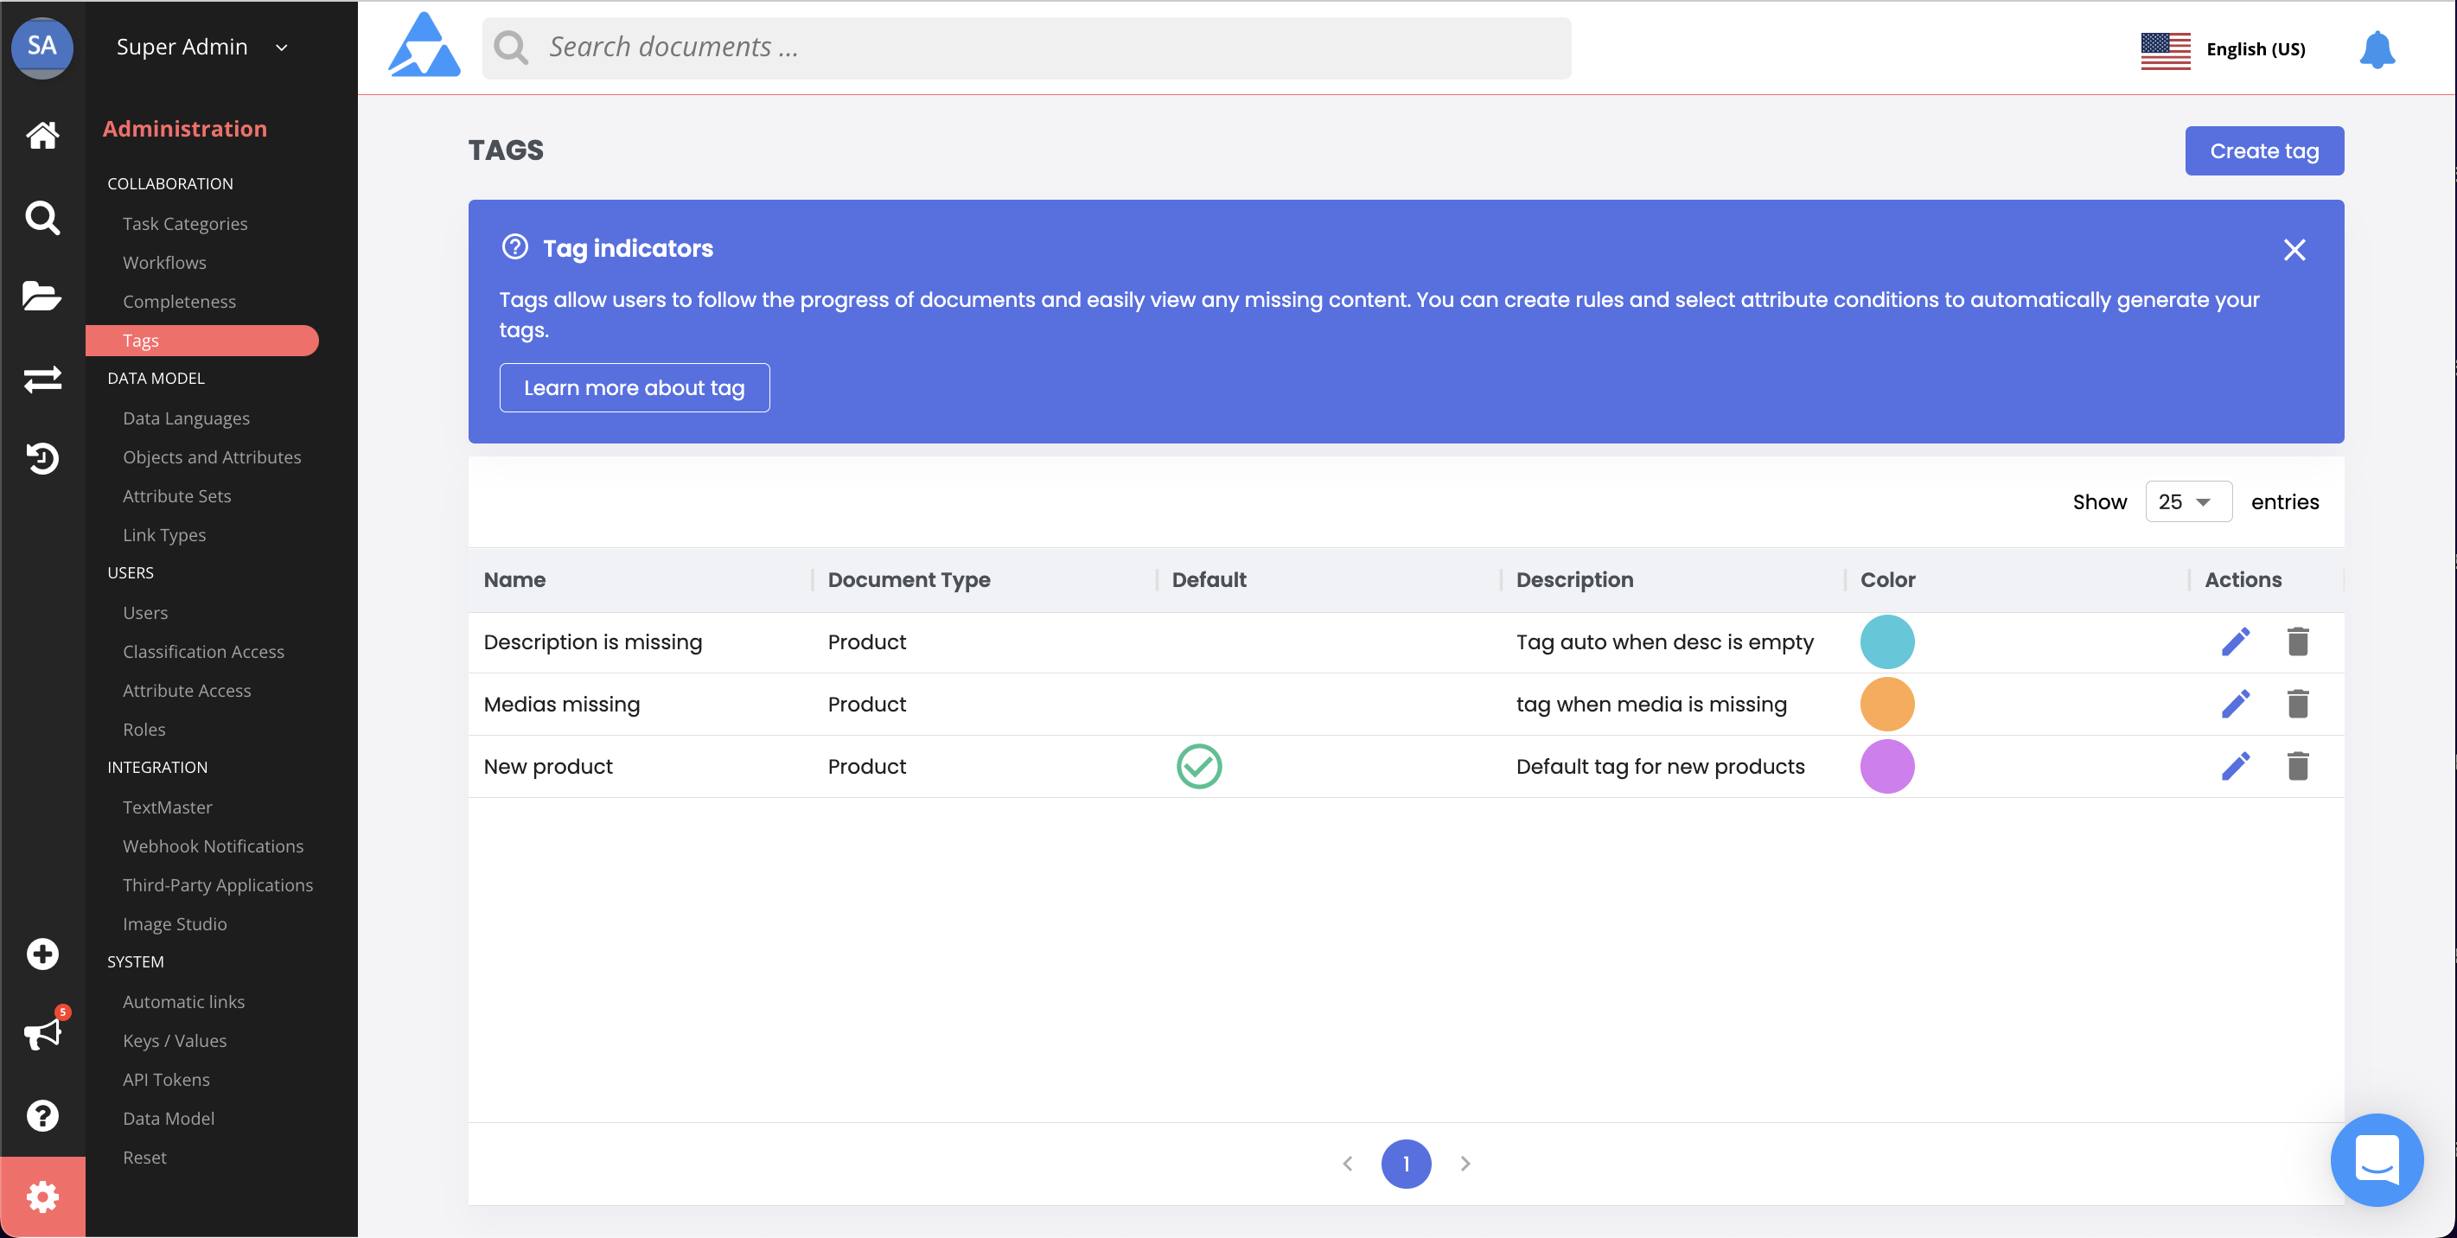Open the English (US) language selector

(2255, 48)
